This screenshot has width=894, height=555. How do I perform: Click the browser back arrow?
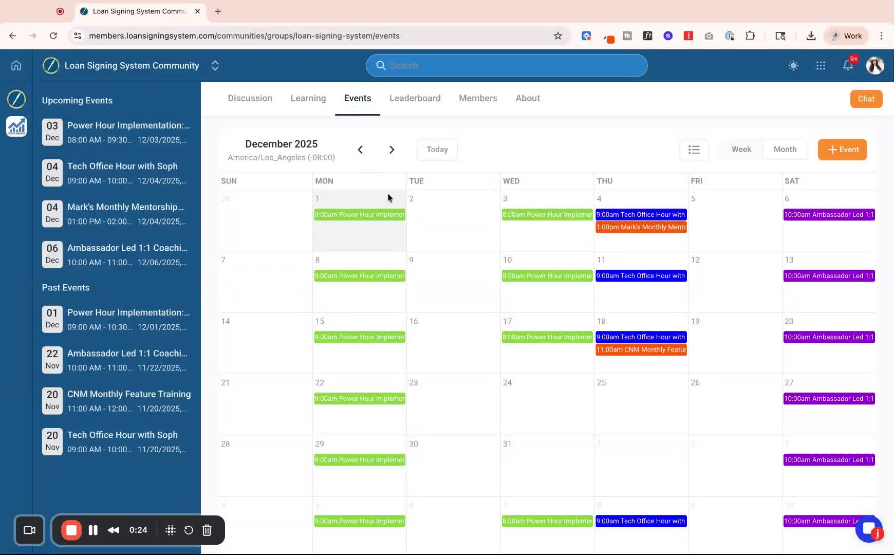tap(13, 36)
